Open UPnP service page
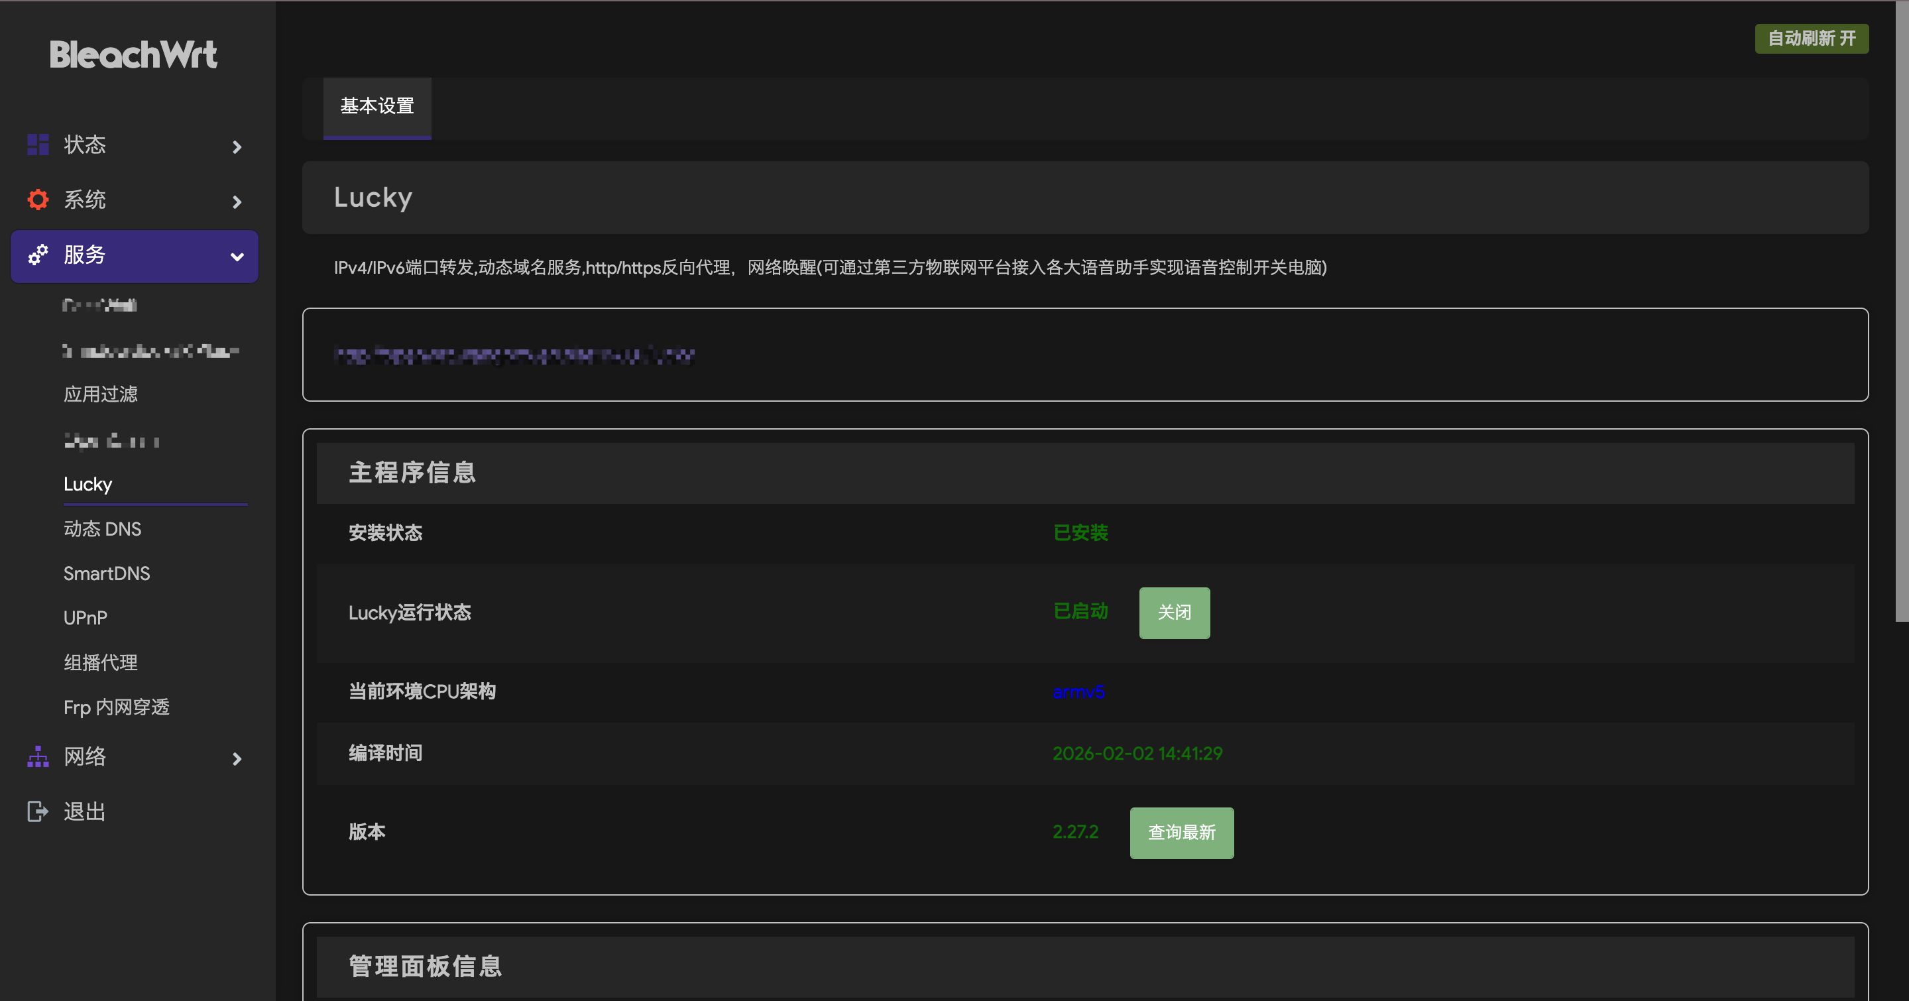 (x=86, y=618)
